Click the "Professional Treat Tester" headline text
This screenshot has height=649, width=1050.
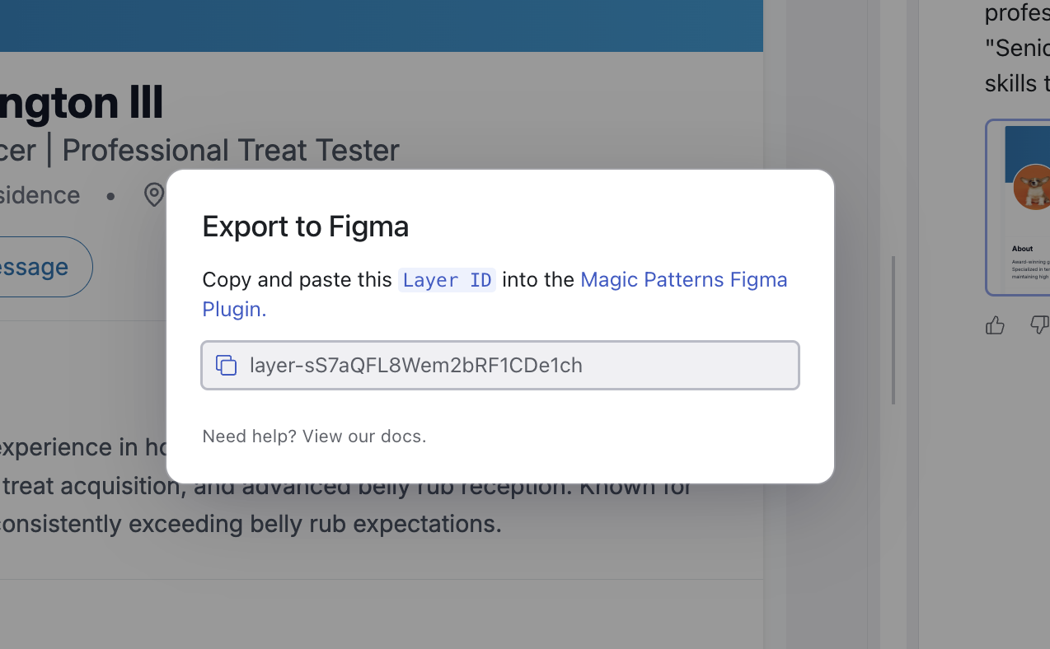click(x=231, y=150)
